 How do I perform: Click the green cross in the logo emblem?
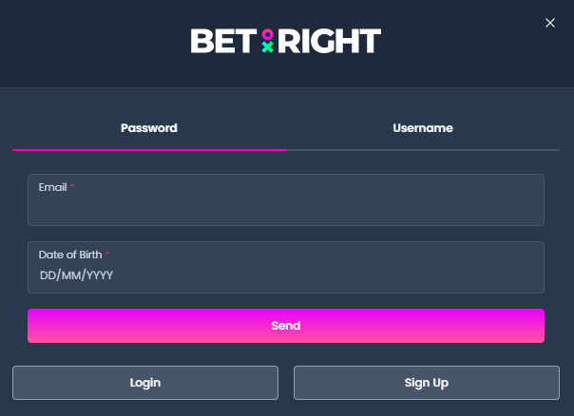point(268,47)
